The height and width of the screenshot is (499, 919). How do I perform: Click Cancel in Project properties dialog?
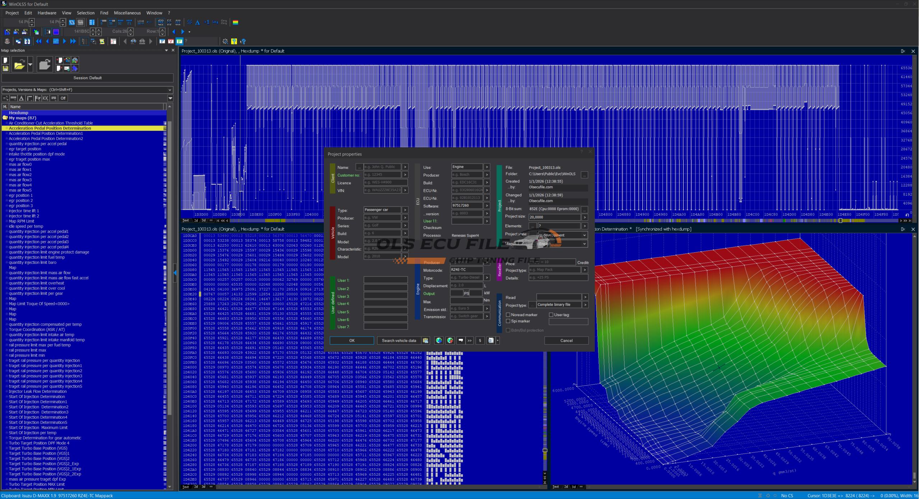tap(566, 341)
